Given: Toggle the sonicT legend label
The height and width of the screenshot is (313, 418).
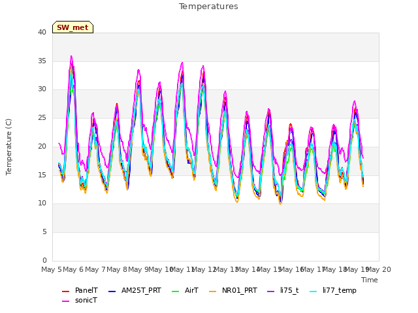Looking at the screenshot, I should pyautogui.click(x=86, y=300).
